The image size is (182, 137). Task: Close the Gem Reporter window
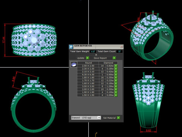point(121,46)
